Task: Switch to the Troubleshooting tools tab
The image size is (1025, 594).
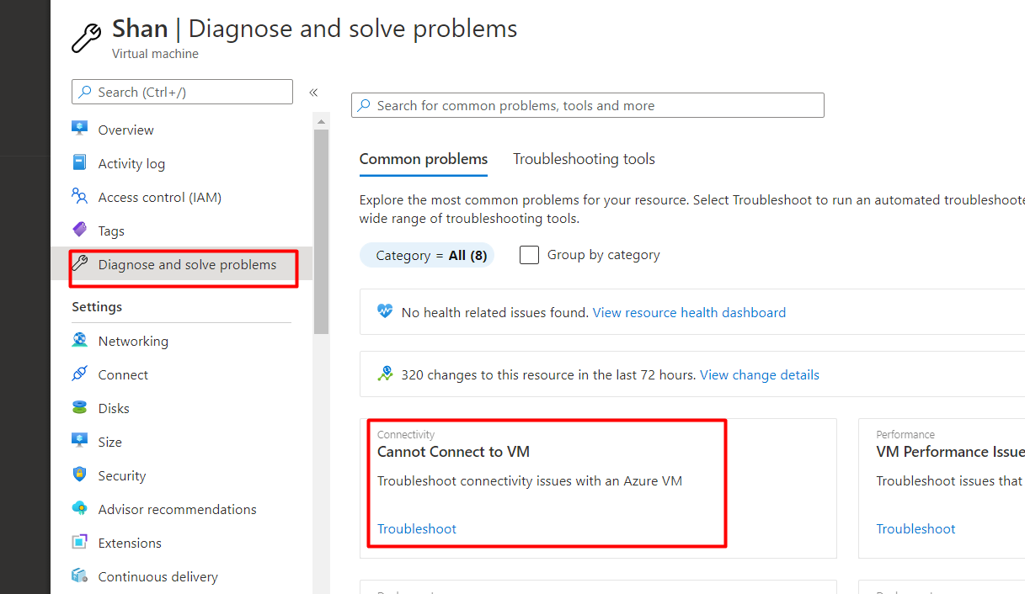Action: 584,159
